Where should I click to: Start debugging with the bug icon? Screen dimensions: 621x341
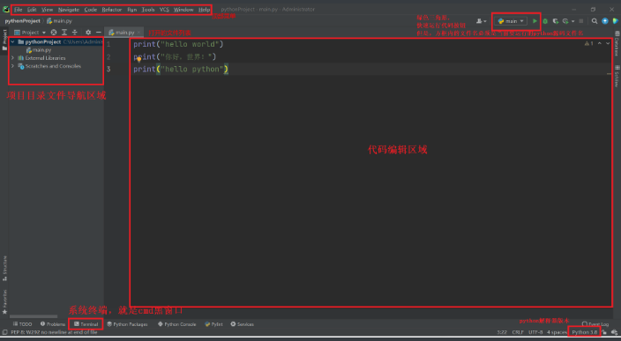545,21
